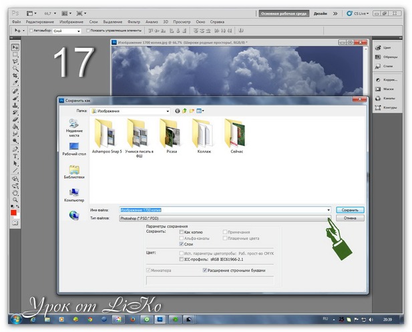Screen dimensions: 412x332
Task: Open the Изображение menu
Action: pyautogui.click(x=71, y=22)
